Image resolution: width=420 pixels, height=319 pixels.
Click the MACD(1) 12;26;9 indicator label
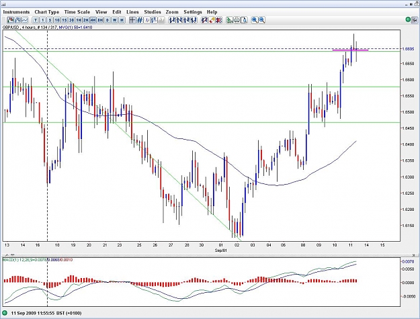(38, 260)
